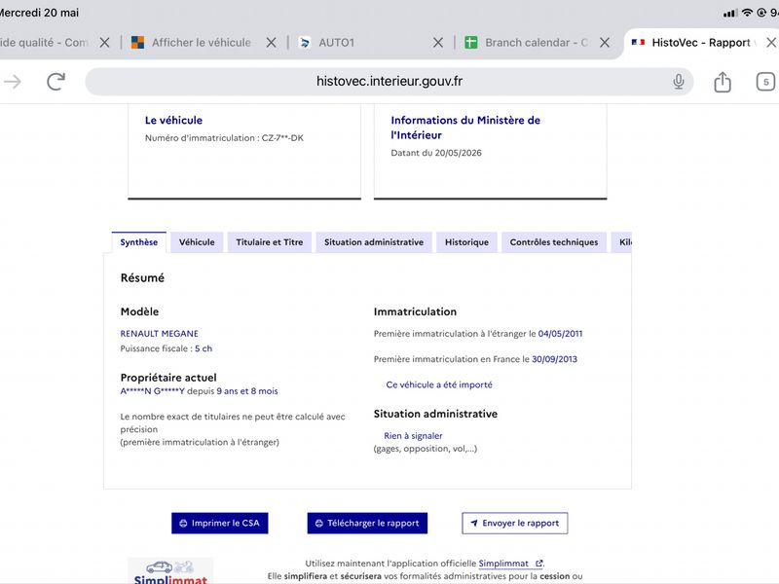The height and width of the screenshot is (584, 779).
Task: Open the Situation administrative tab
Action: (374, 242)
